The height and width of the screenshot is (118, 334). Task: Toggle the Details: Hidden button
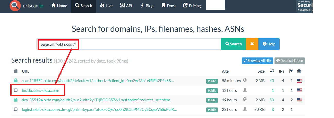(x=290, y=61)
